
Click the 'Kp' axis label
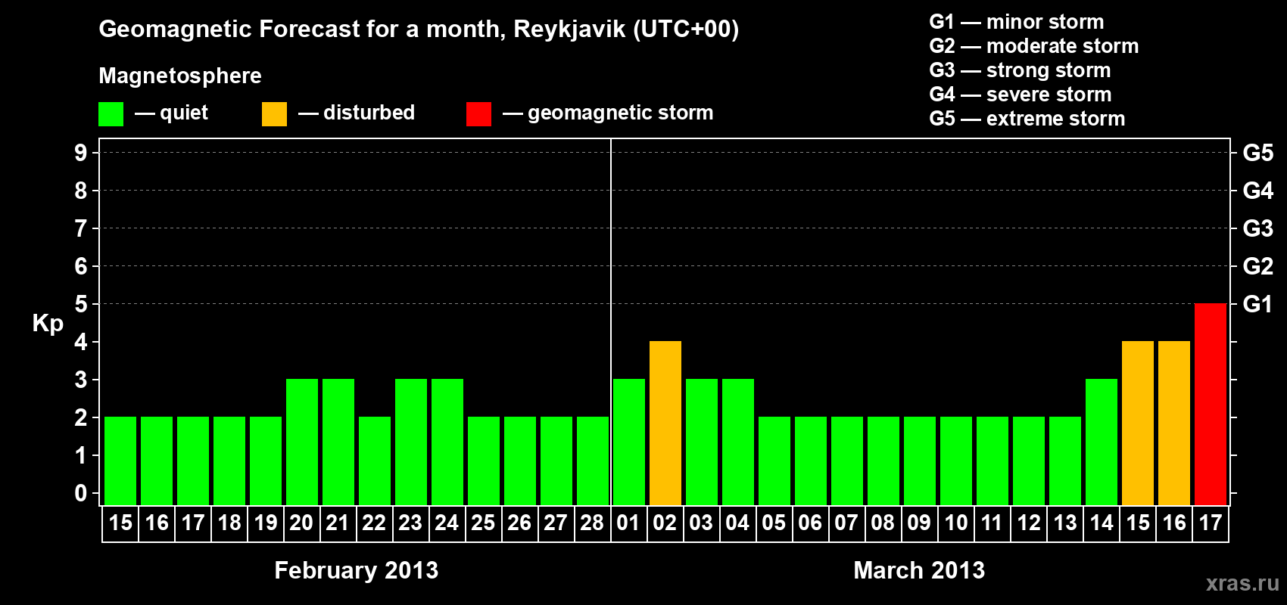point(48,324)
